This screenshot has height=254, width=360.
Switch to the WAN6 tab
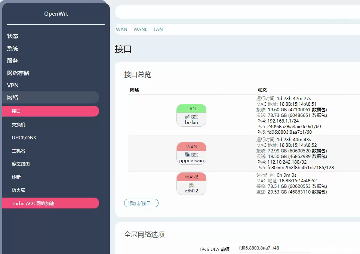pyautogui.click(x=141, y=30)
